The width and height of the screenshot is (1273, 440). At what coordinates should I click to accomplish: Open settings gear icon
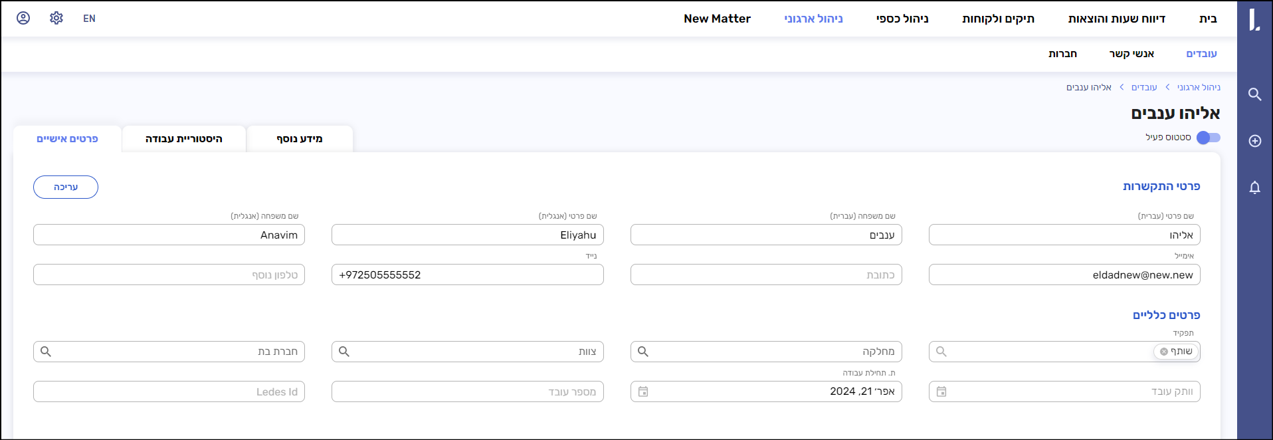pos(56,18)
